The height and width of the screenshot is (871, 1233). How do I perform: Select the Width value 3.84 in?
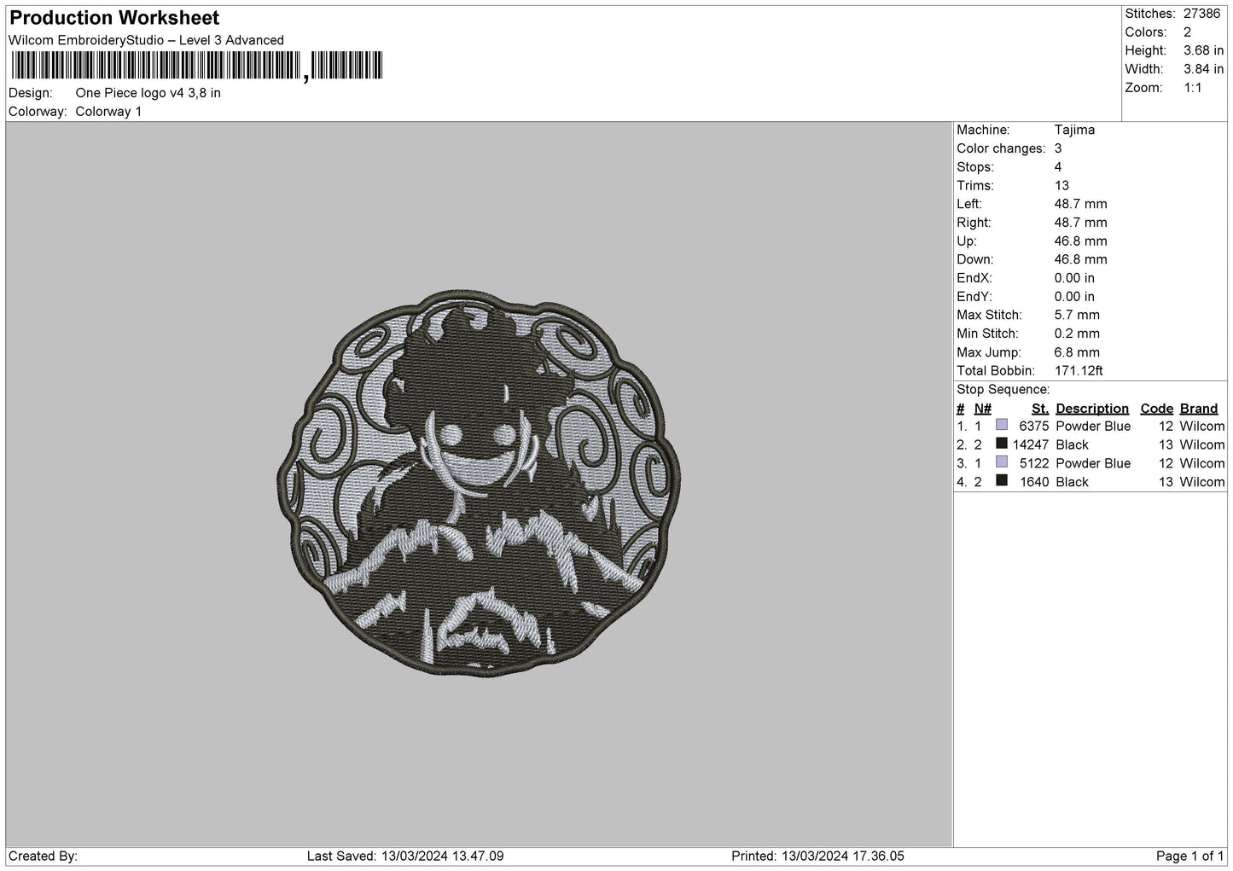1203,69
